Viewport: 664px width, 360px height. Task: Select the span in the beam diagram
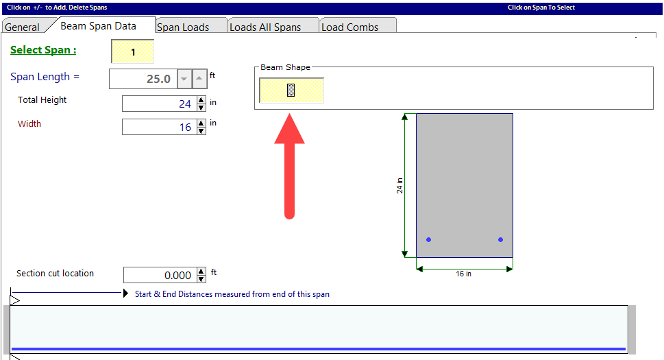click(319, 329)
